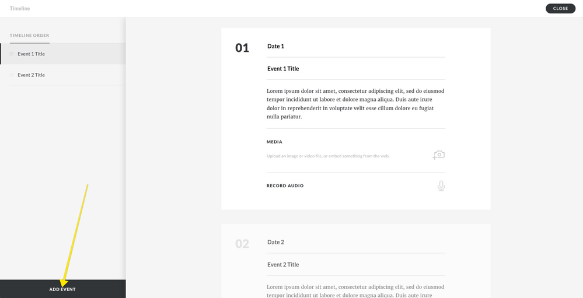This screenshot has height=298, width=583.
Task: Click the upload image or video text
Action: (x=328, y=156)
